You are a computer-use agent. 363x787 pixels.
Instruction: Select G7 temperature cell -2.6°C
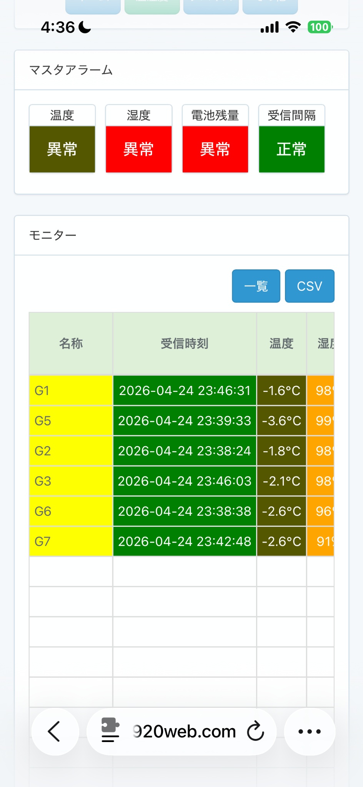click(x=281, y=541)
